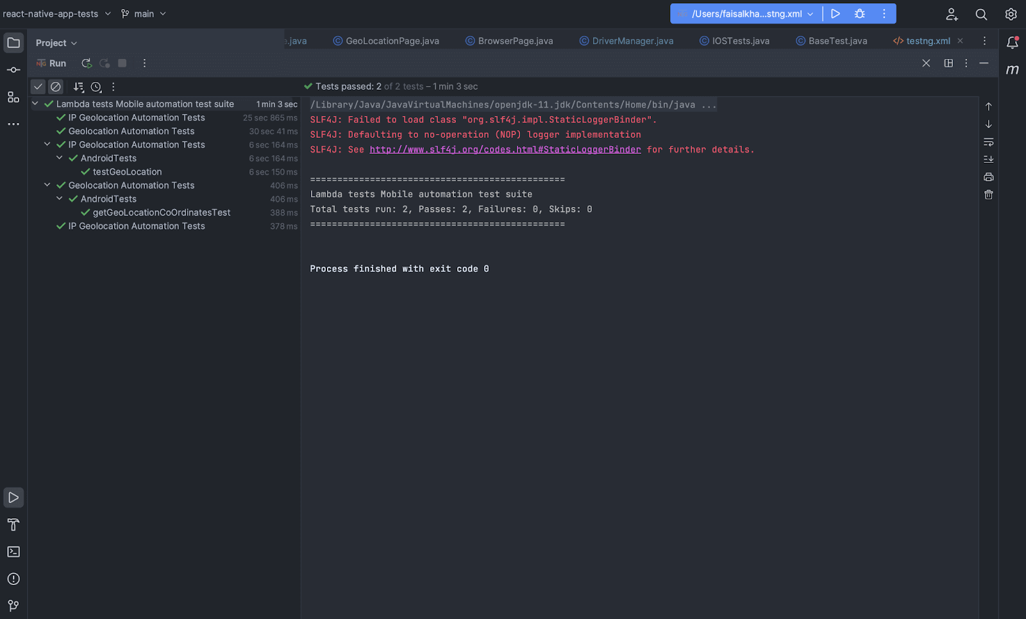Enable soft-wrap in the console

(x=988, y=142)
